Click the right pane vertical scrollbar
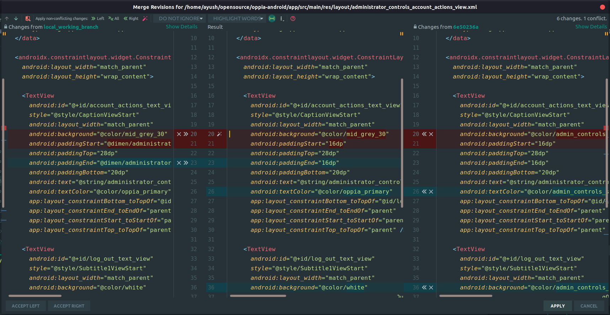The width and height of the screenshot is (610, 315). pos(607,143)
